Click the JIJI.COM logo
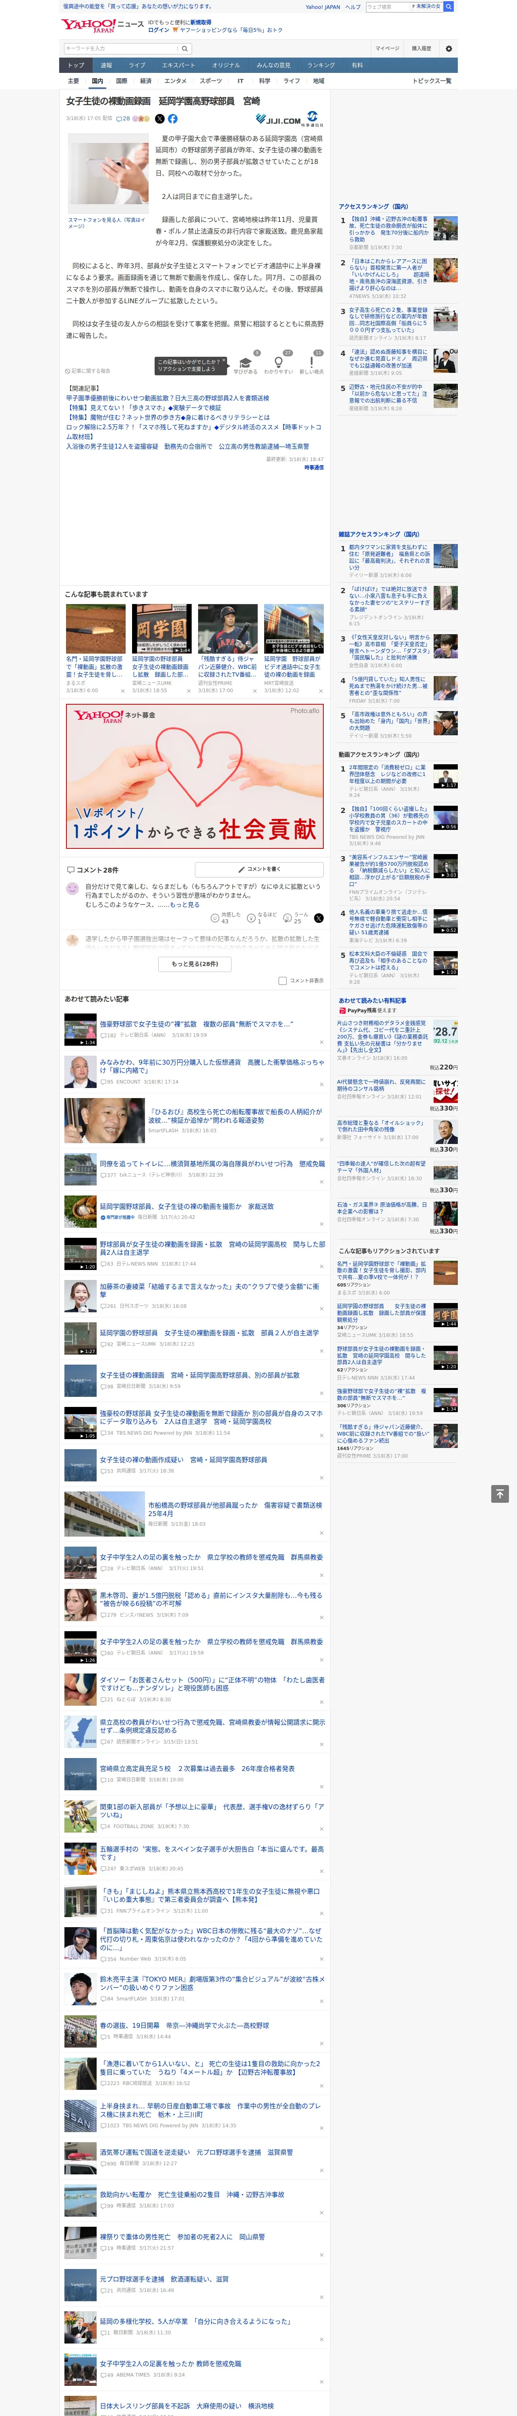Viewport: 517px width, 2416px height. point(278,119)
